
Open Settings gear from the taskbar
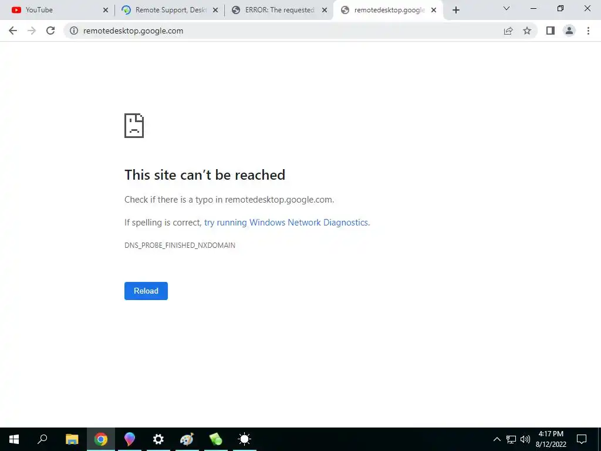coord(158,439)
